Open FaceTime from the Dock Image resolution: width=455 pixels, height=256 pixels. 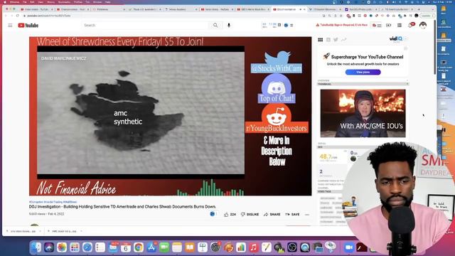point(164,247)
